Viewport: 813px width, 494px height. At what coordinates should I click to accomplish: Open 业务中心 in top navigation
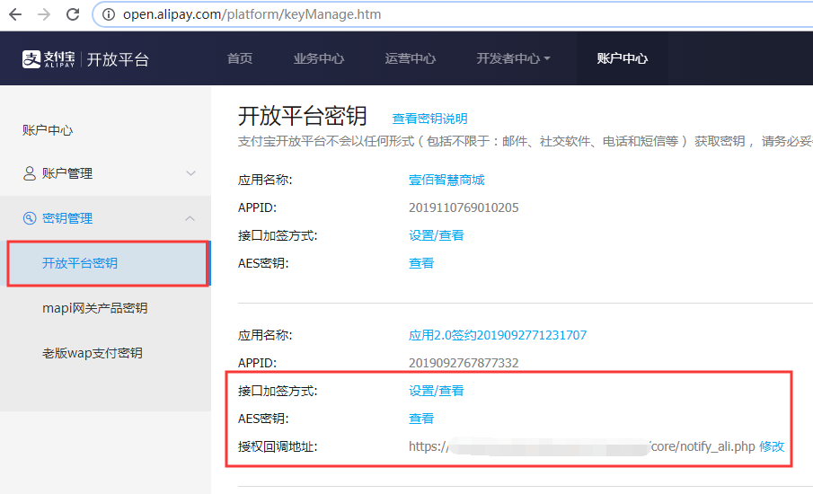tap(319, 58)
